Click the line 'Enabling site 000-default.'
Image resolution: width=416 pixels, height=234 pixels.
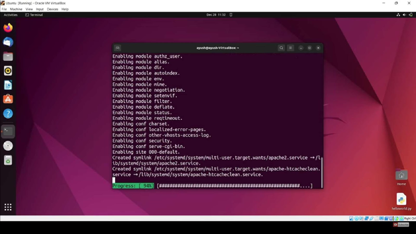click(146, 152)
